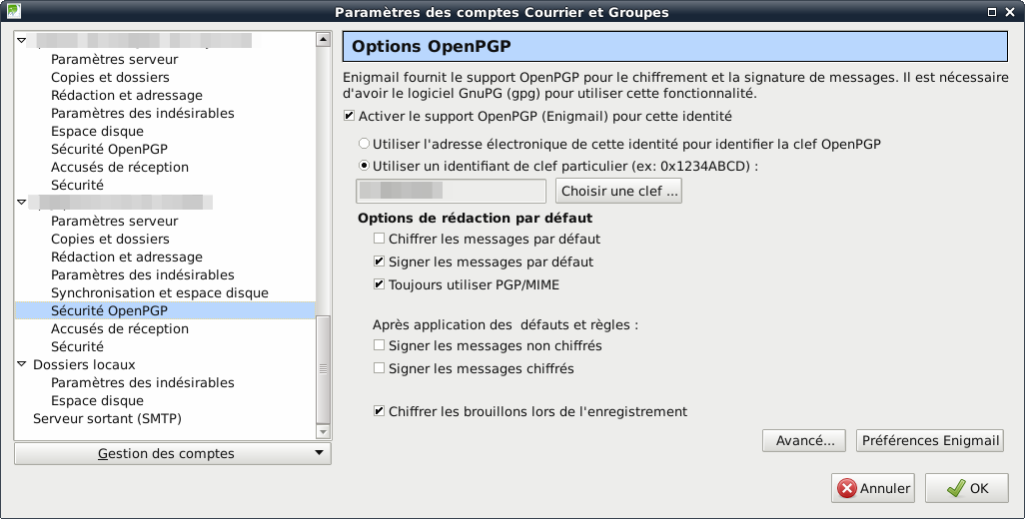Click the key identifier text field
The image size is (1025, 519).
(451, 191)
